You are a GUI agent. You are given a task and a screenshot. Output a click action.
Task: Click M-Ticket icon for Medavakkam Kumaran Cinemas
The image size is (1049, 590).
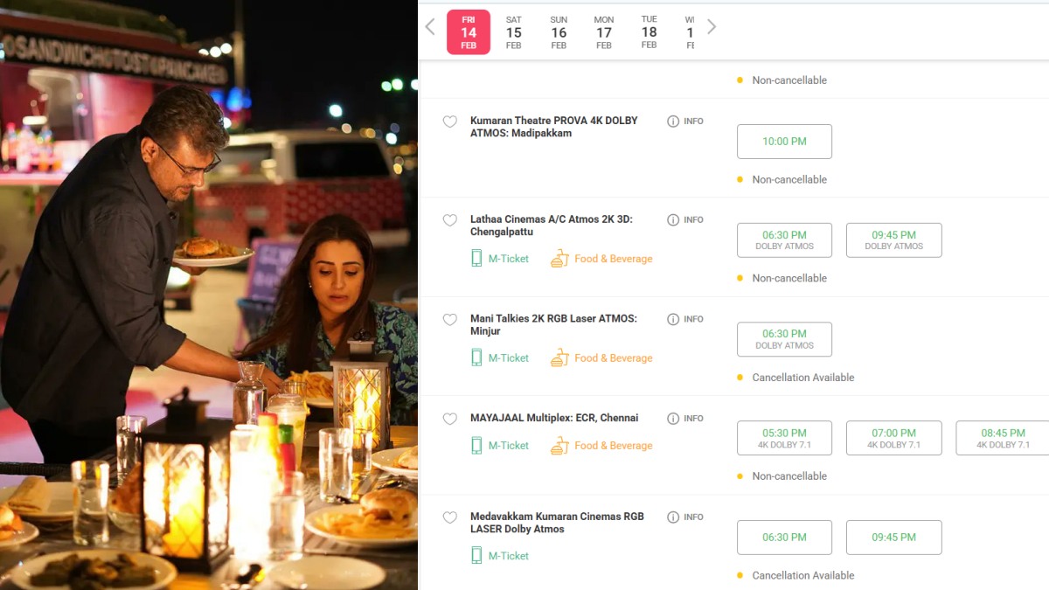tap(476, 556)
